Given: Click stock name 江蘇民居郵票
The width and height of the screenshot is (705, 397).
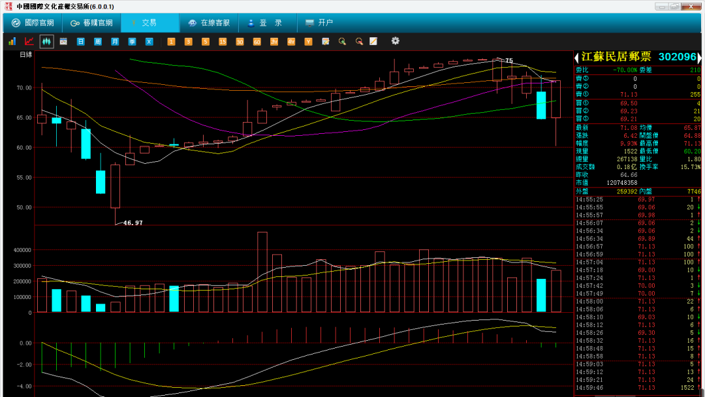Looking at the screenshot, I should [x=616, y=57].
